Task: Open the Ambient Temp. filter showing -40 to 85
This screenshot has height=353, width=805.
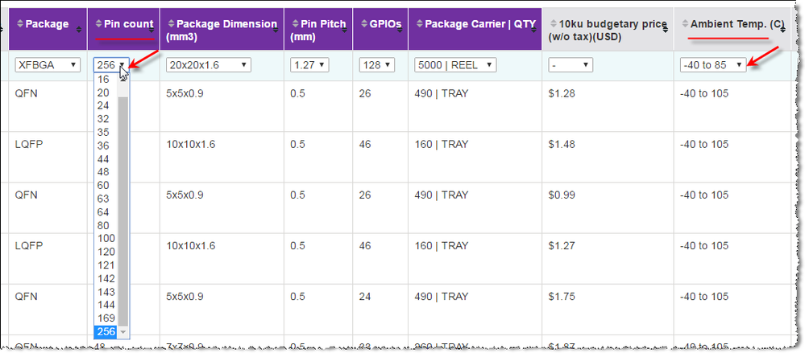Action: 712,64
